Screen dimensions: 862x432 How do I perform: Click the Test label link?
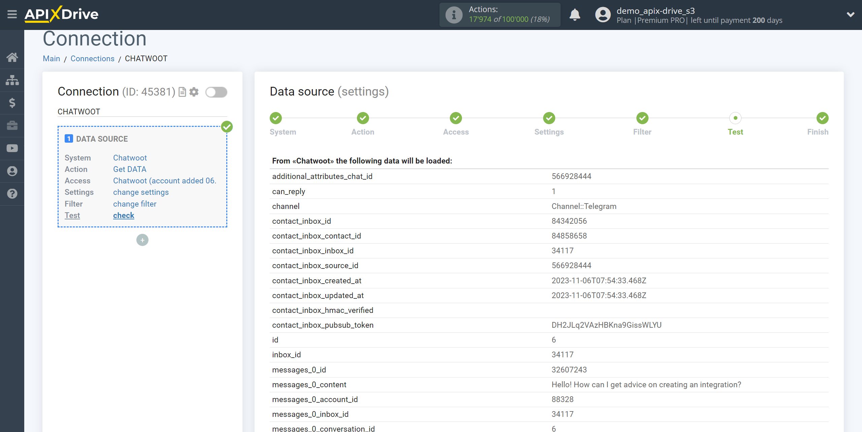click(x=72, y=215)
